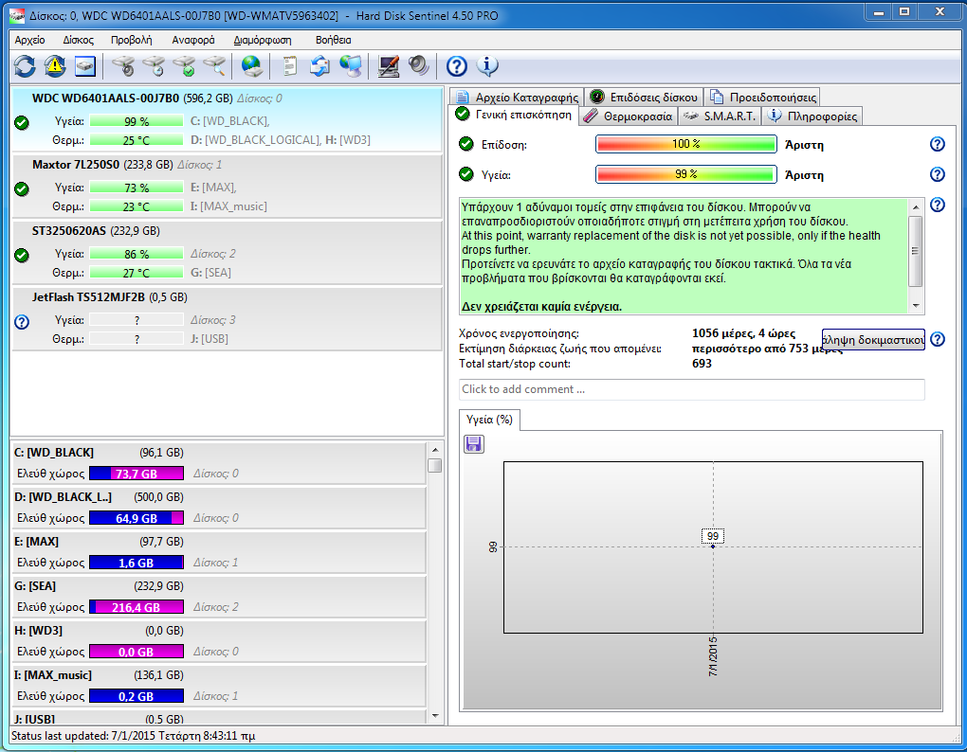
Task: Click scroll-up arrow of status text box
Action: click(x=916, y=207)
